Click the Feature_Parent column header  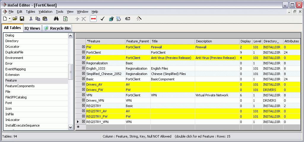(x=137, y=41)
